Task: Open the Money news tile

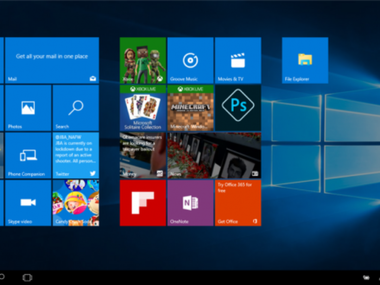Action: point(143,155)
